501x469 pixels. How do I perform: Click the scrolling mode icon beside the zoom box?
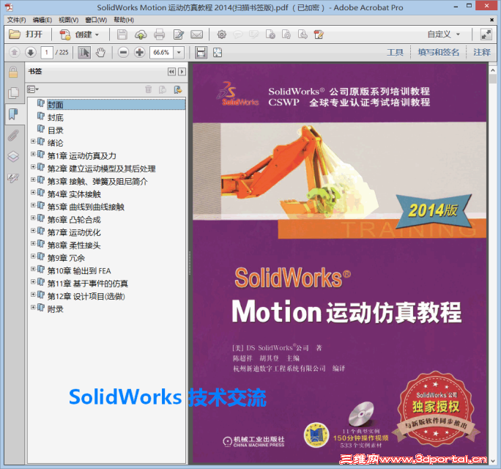coord(201,53)
